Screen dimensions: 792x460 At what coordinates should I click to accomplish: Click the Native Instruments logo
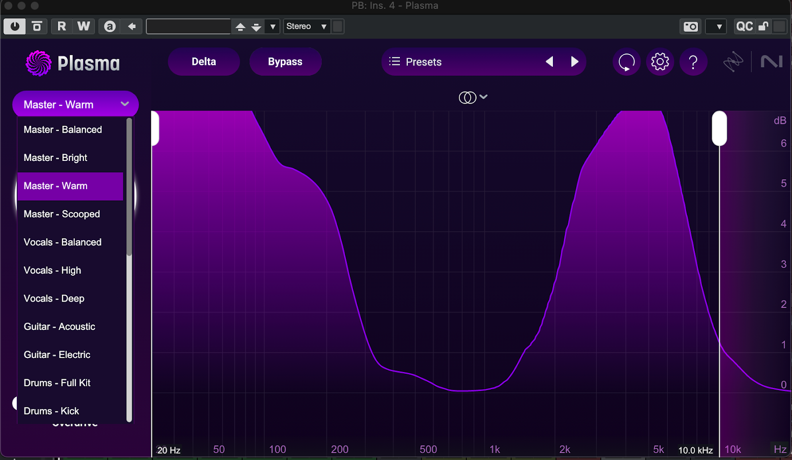[771, 62]
